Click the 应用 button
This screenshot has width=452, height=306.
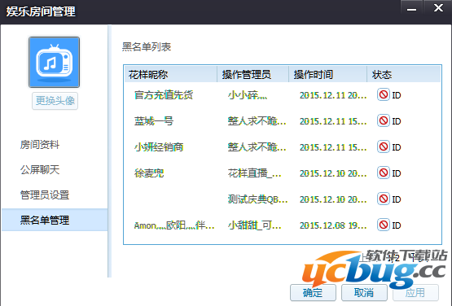coord(415,293)
